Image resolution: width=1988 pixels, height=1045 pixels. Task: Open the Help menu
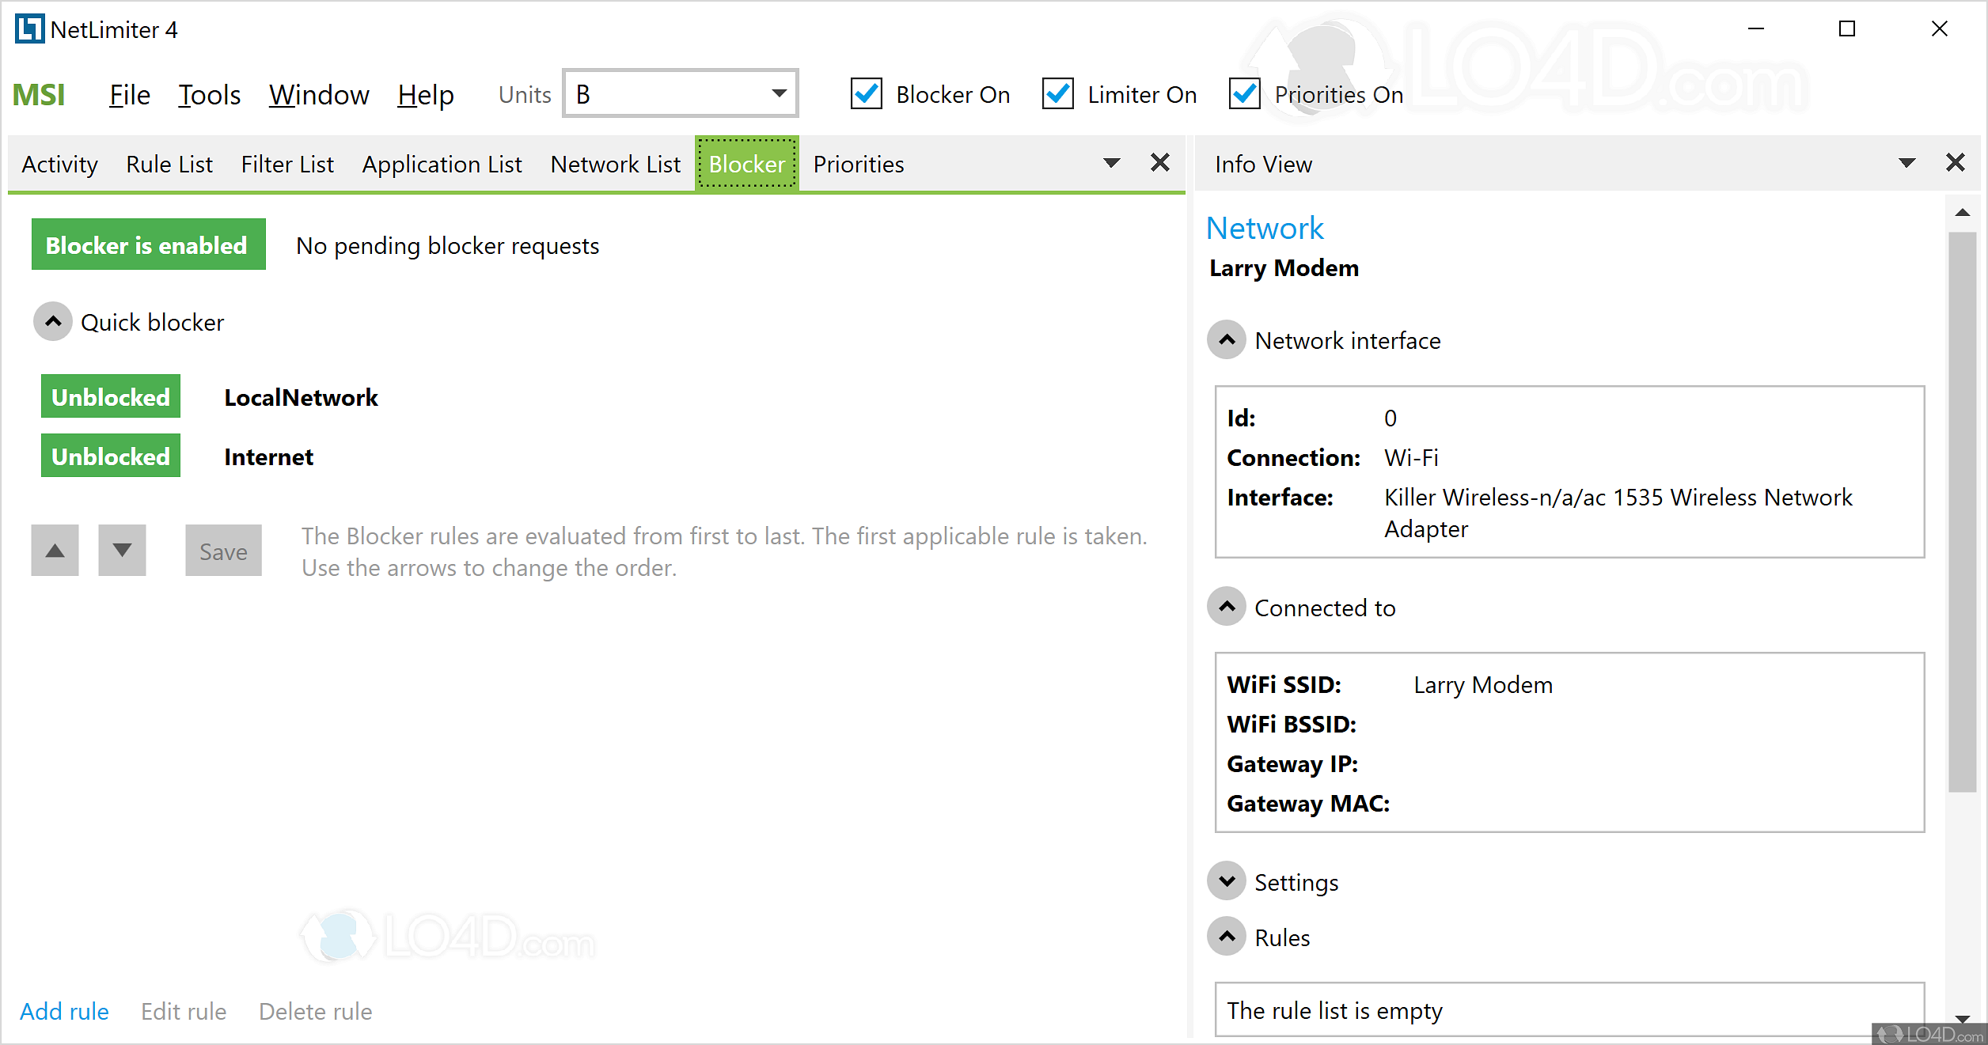point(426,95)
